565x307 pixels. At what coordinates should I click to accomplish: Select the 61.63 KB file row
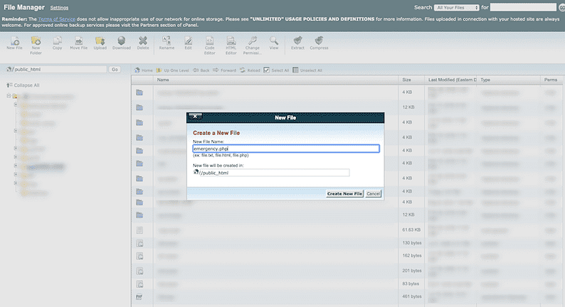point(347,230)
